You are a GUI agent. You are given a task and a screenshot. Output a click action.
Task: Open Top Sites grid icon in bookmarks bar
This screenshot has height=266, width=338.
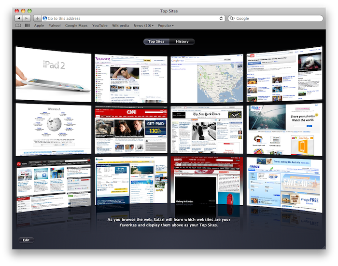click(x=27, y=26)
